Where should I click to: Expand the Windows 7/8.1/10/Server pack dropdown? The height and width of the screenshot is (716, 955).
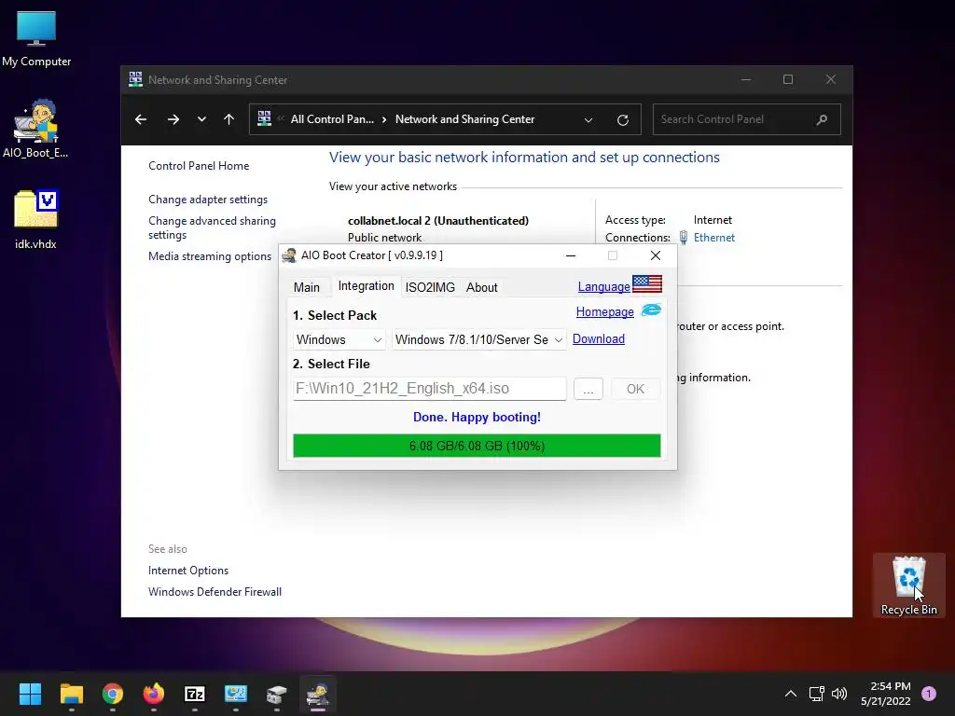click(479, 339)
